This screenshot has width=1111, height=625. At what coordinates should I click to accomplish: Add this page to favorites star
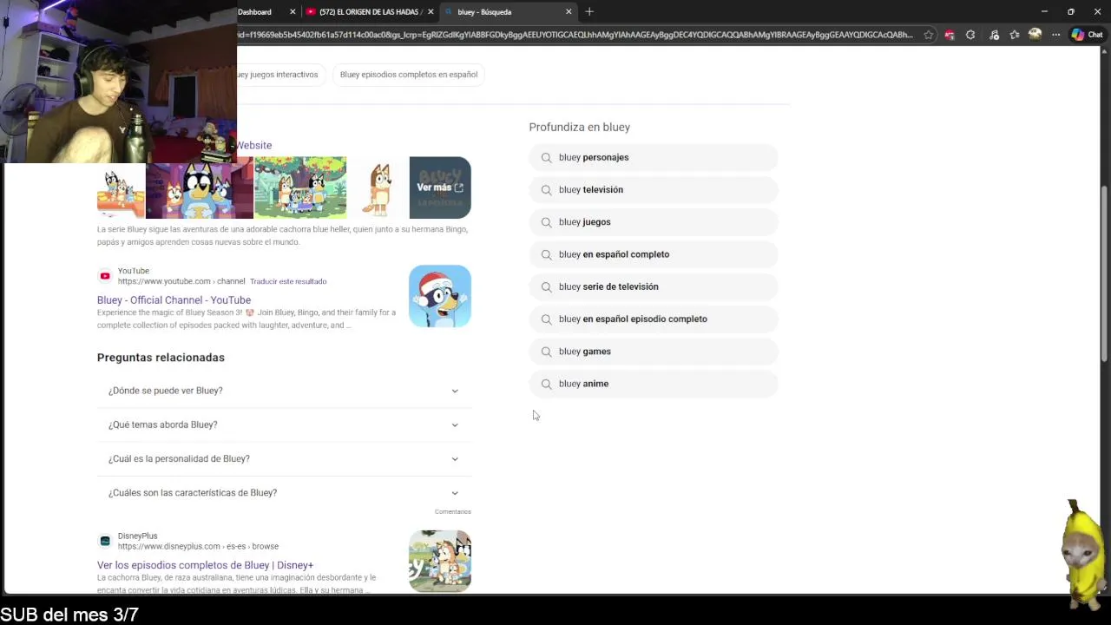pos(929,35)
